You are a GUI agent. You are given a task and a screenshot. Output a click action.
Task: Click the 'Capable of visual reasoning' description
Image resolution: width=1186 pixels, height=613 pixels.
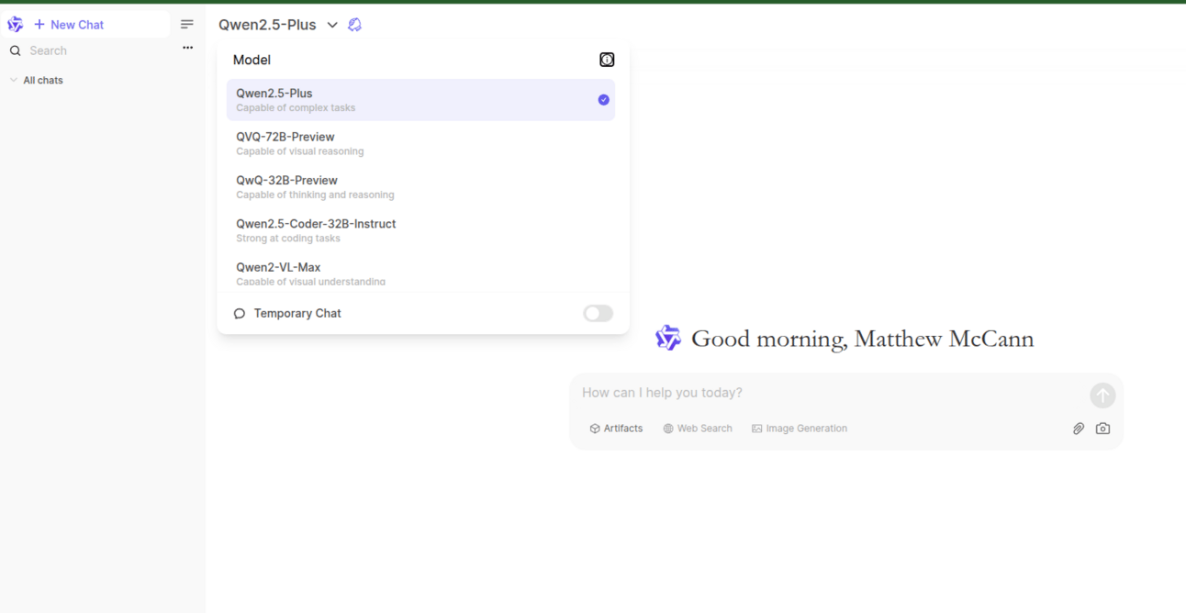click(300, 151)
